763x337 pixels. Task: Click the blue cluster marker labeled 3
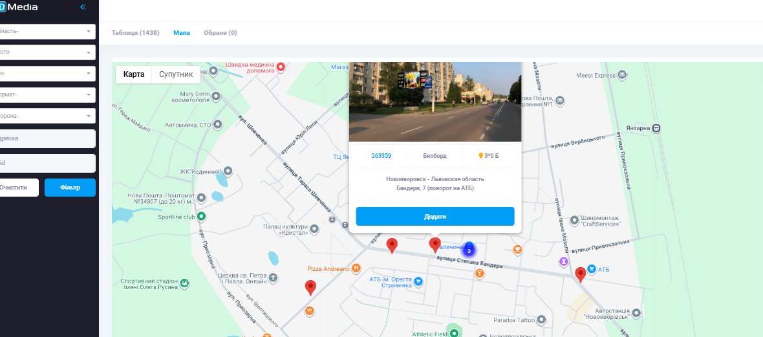(x=469, y=250)
